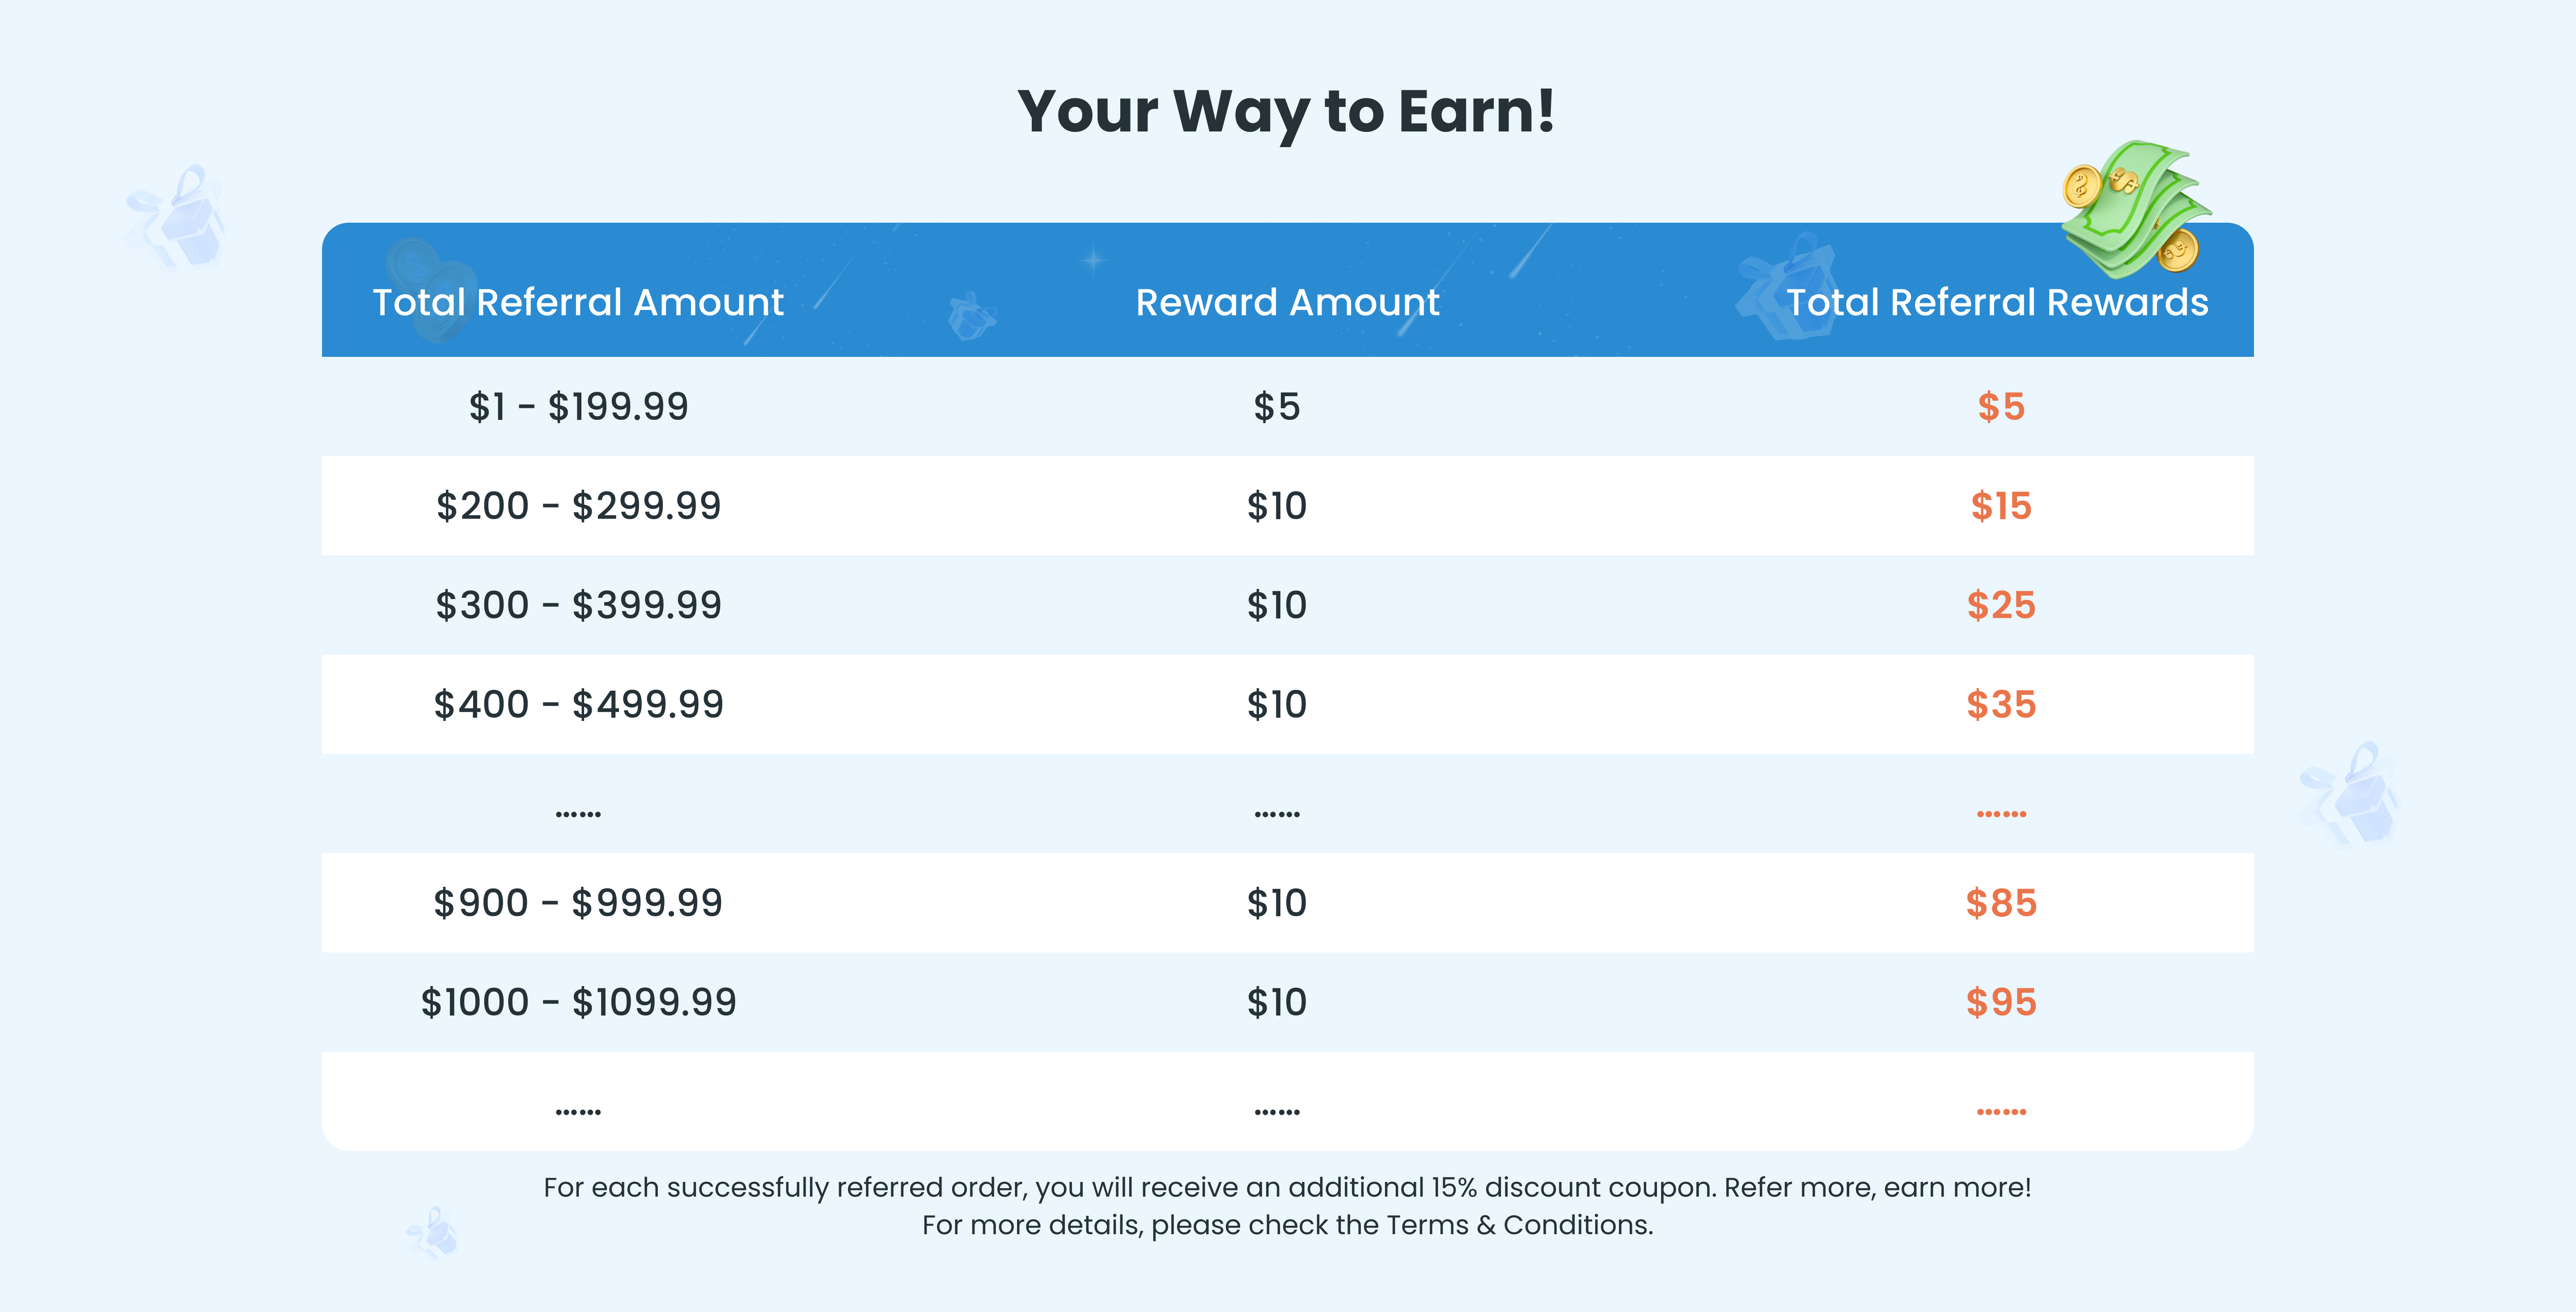Click the Total Referral Amount column header

click(578, 302)
